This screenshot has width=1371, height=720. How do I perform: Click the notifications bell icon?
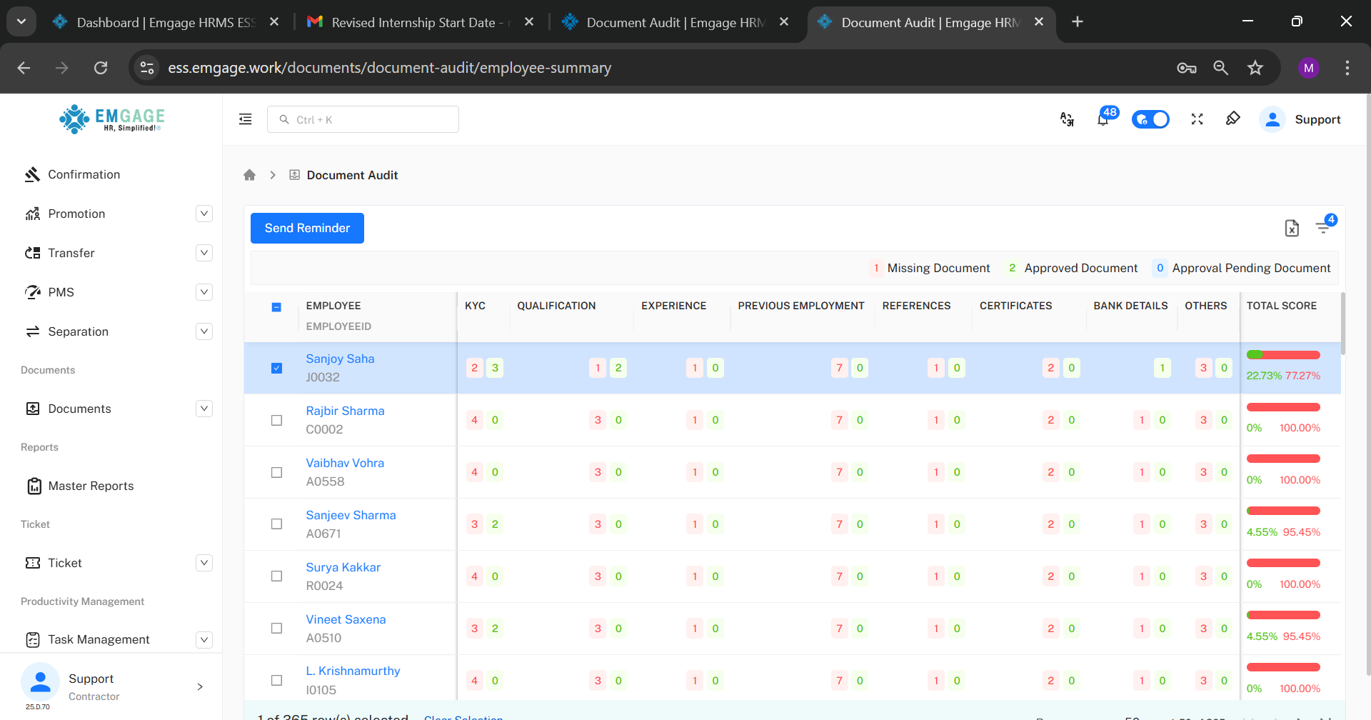1103,119
